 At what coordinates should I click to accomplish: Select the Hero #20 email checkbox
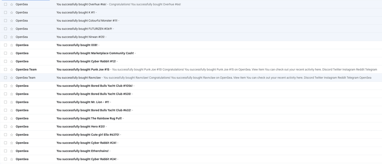coord(5,127)
